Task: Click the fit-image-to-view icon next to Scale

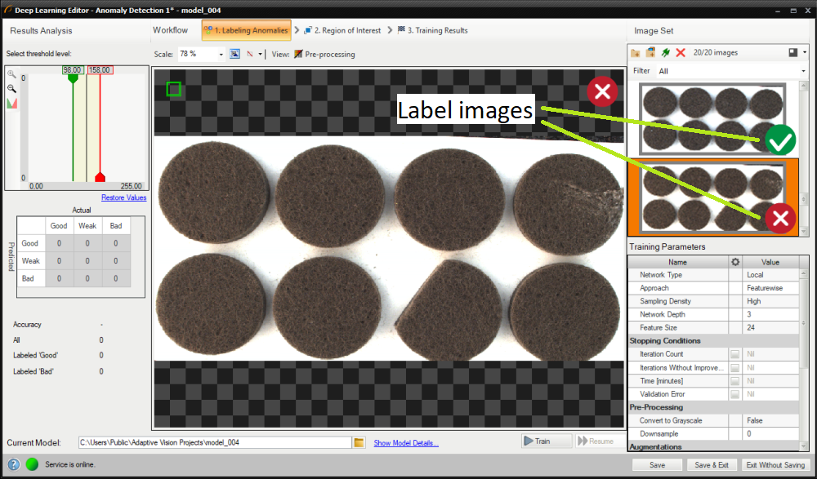Action: coord(234,54)
